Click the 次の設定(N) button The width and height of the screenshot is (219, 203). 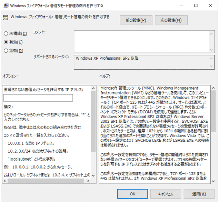(171, 20)
